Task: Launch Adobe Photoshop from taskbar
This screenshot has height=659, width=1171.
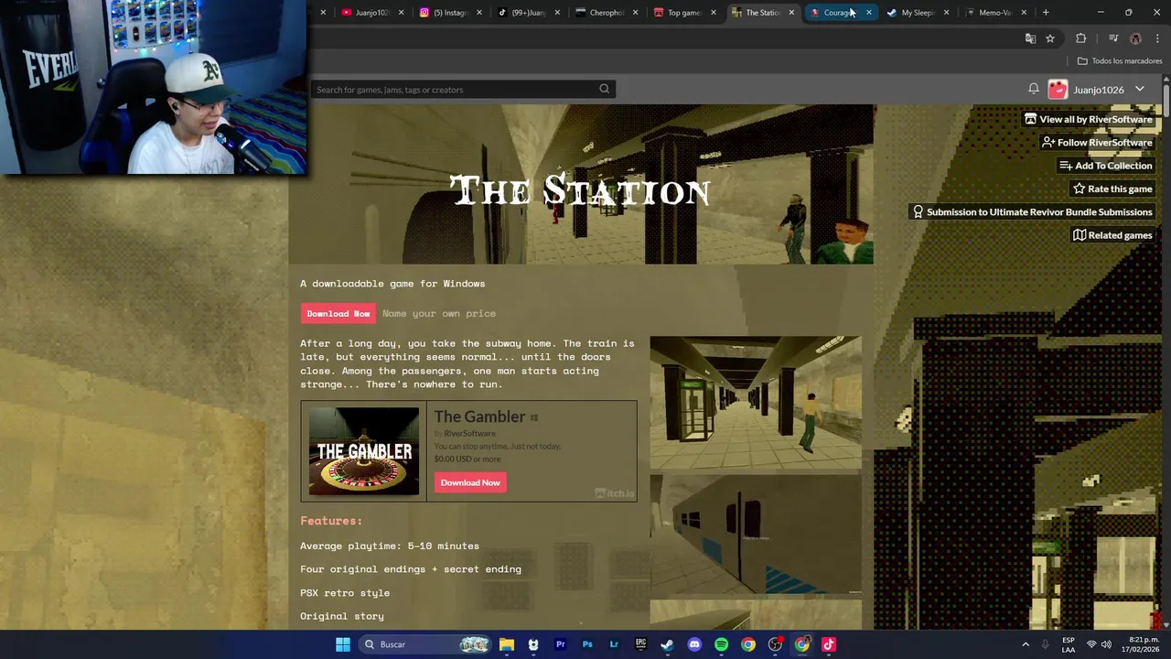Action: tap(587, 644)
